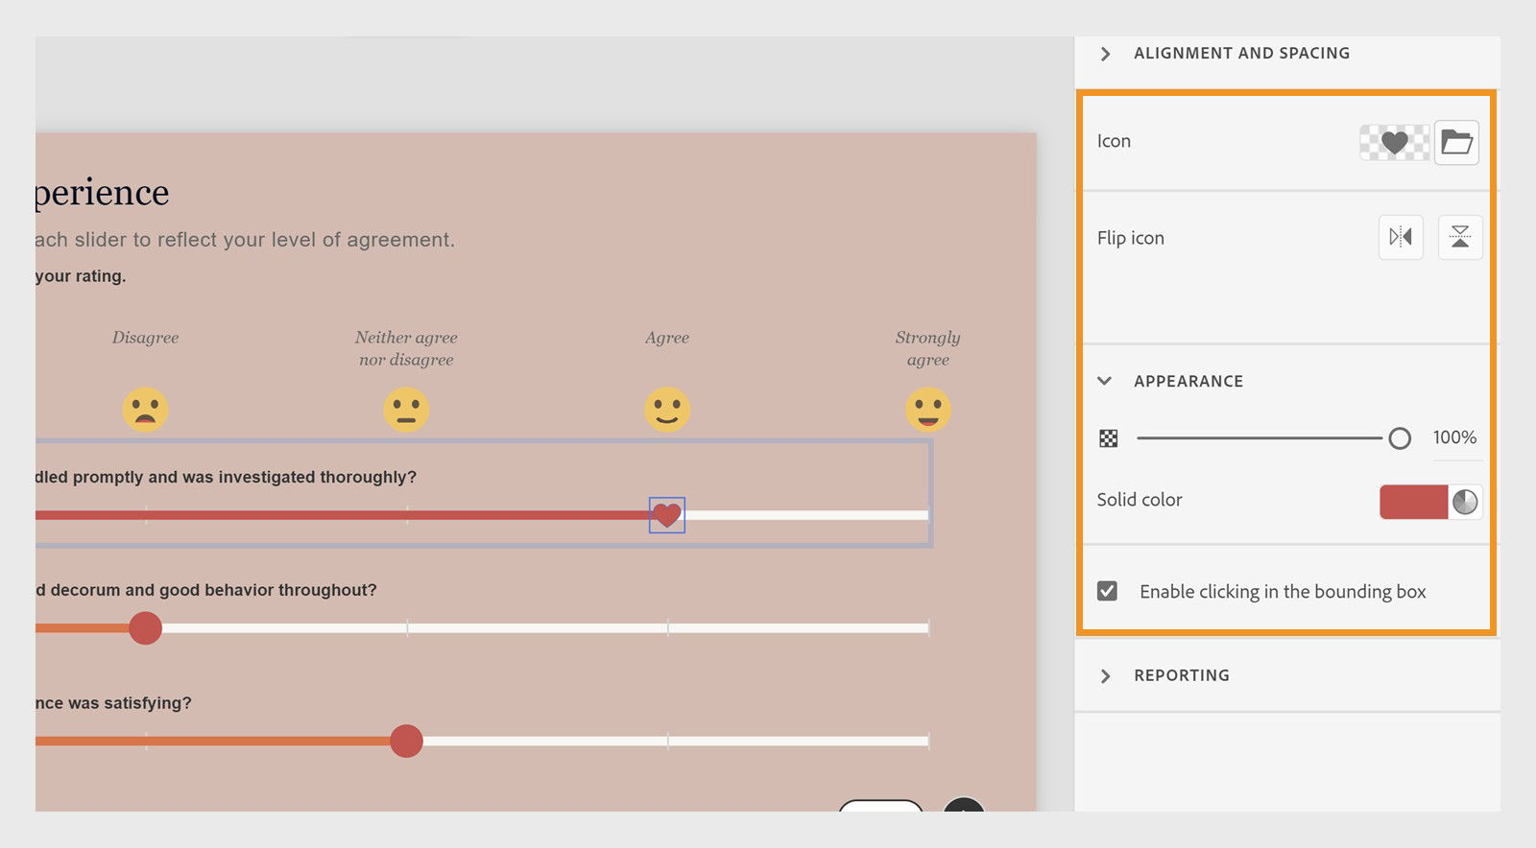Click the 'was satisfying?' question text

pyautogui.click(x=113, y=703)
